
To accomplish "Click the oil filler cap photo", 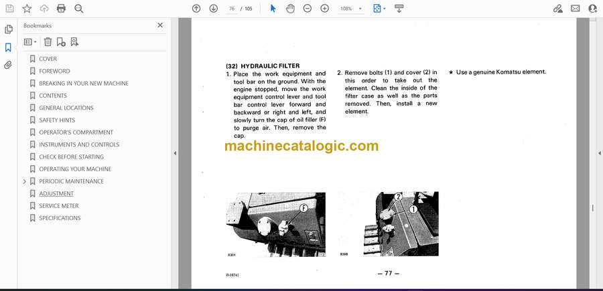I will [276, 224].
